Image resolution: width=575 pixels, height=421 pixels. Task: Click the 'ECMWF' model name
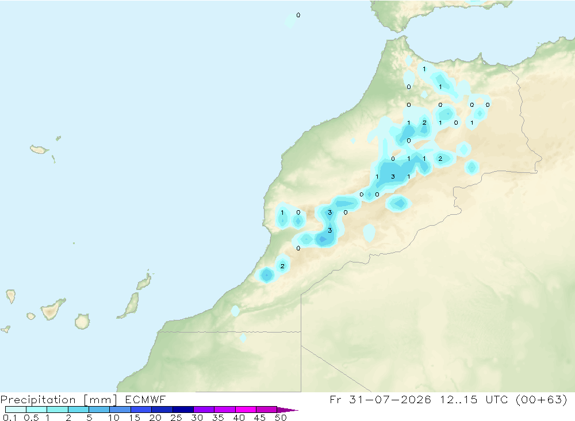[145, 400]
